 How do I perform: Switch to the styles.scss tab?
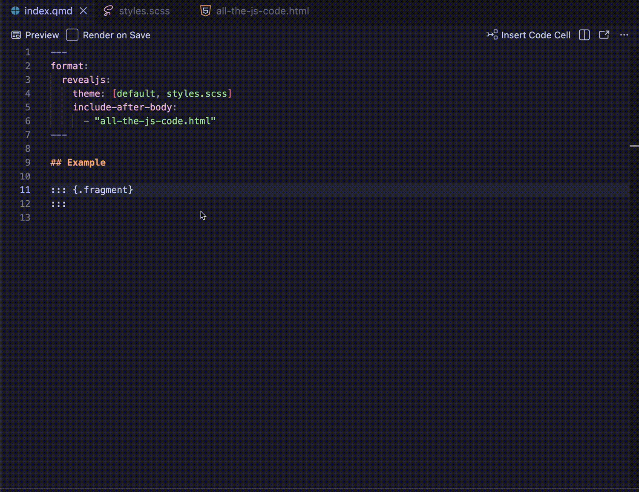(144, 11)
